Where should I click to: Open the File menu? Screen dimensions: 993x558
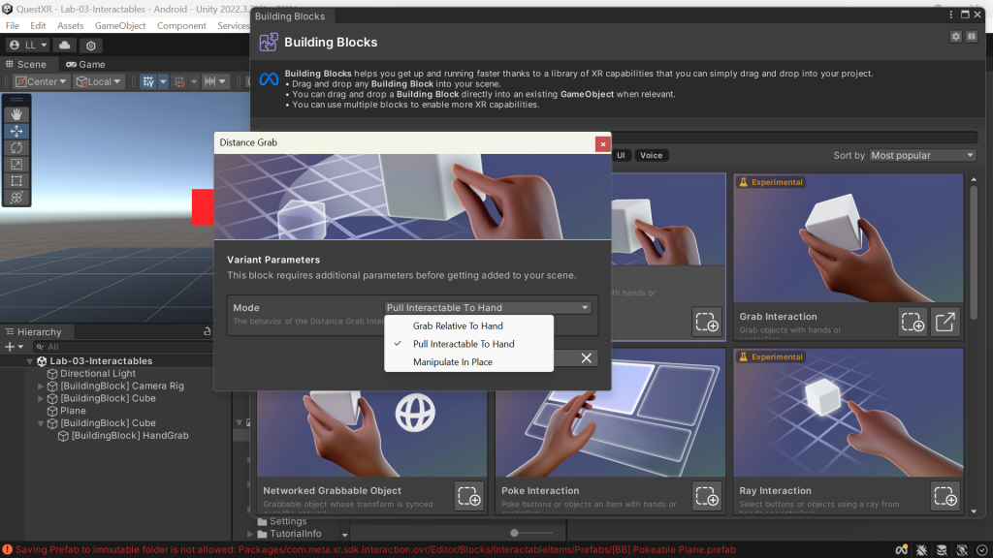point(13,26)
